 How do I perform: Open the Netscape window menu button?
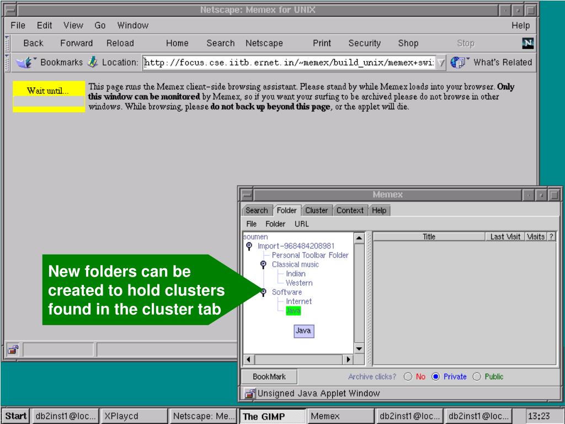click(x=10, y=10)
